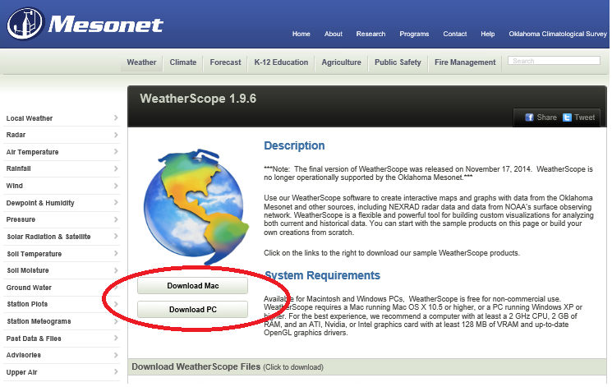Click the Twitter Tweet icon

(x=568, y=117)
